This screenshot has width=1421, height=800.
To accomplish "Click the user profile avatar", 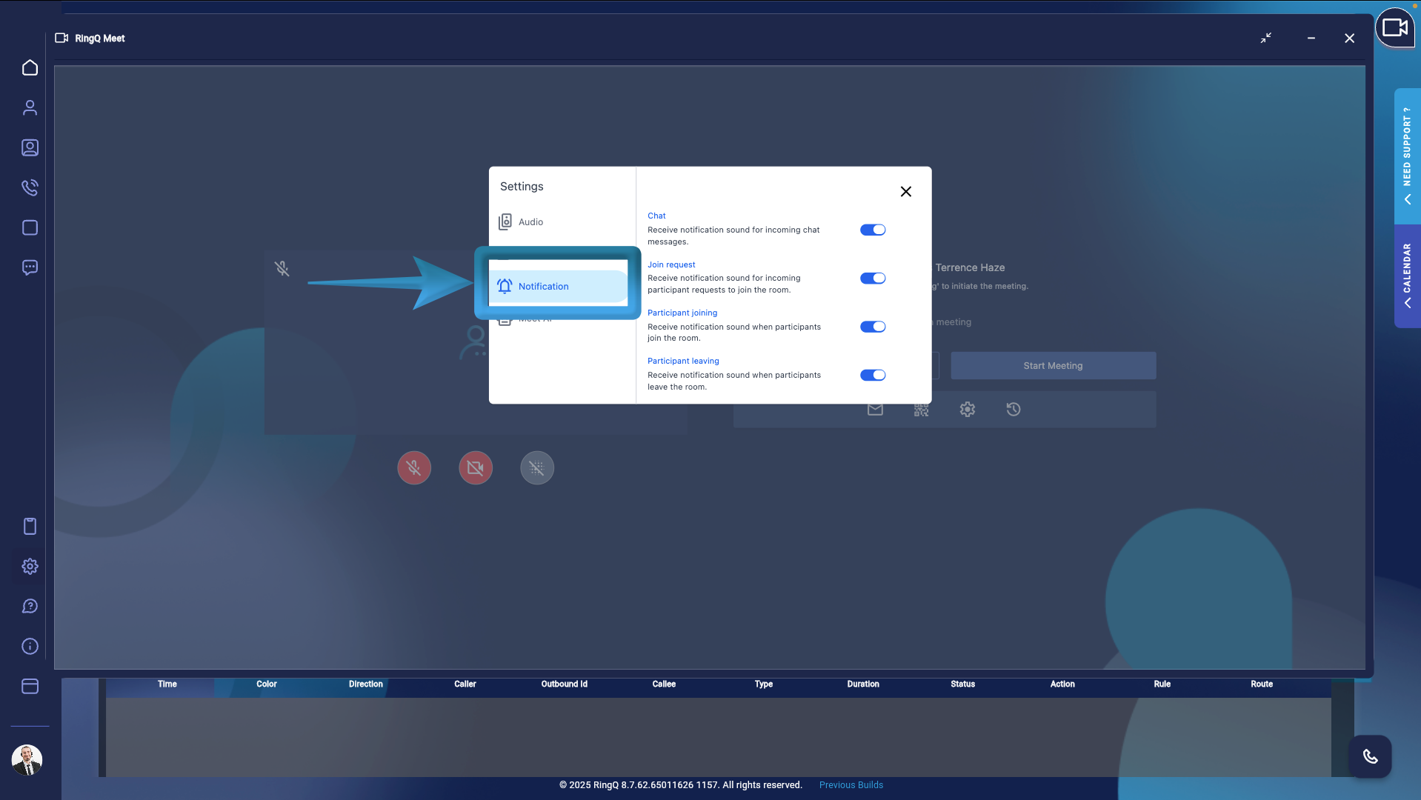I will [27, 760].
